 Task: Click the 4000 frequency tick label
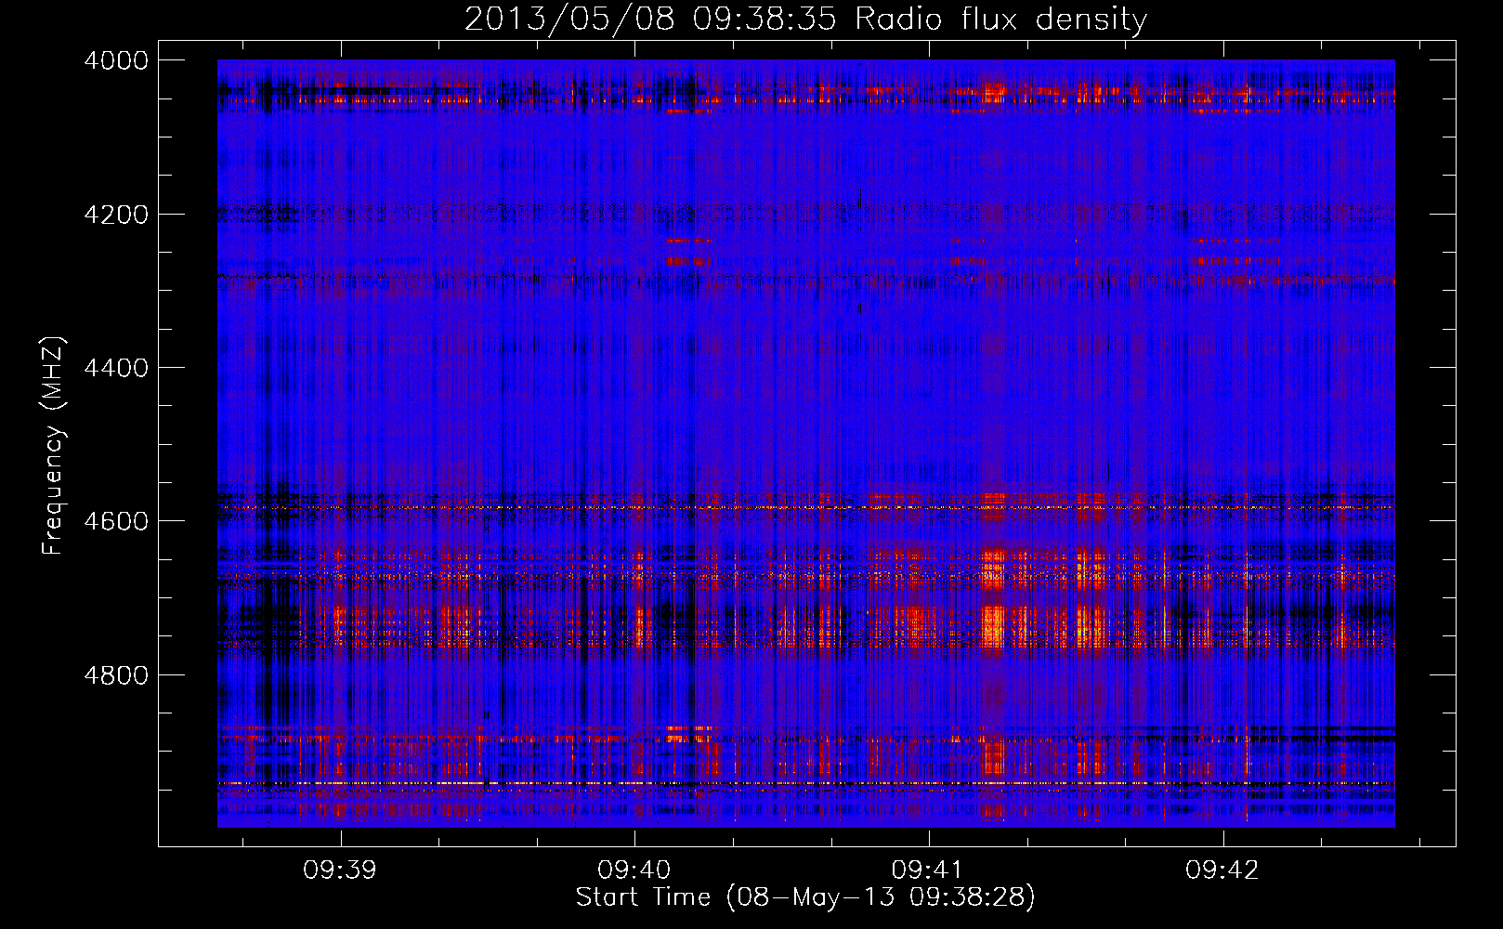tap(116, 60)
